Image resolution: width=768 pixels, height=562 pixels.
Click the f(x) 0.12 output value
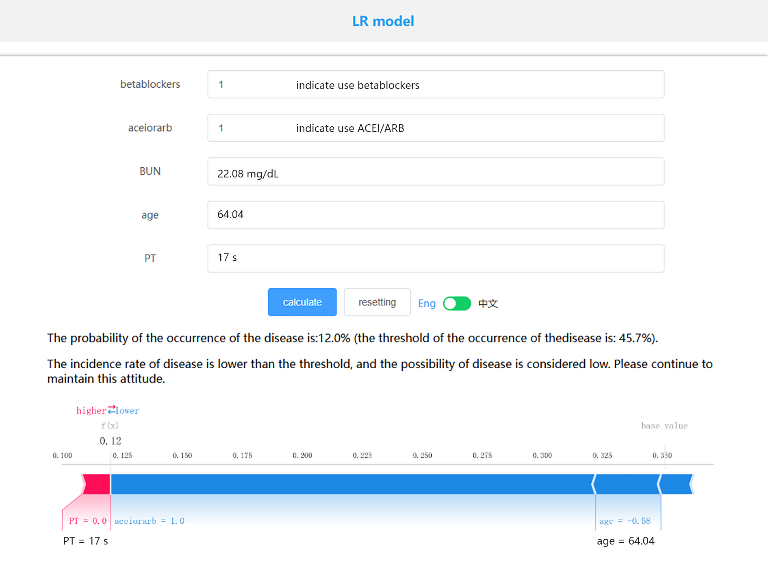pyautogui.click(x=110, y=441)
